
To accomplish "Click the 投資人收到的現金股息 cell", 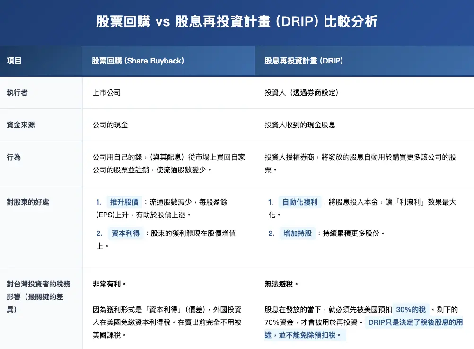I will tap(300, 125).
